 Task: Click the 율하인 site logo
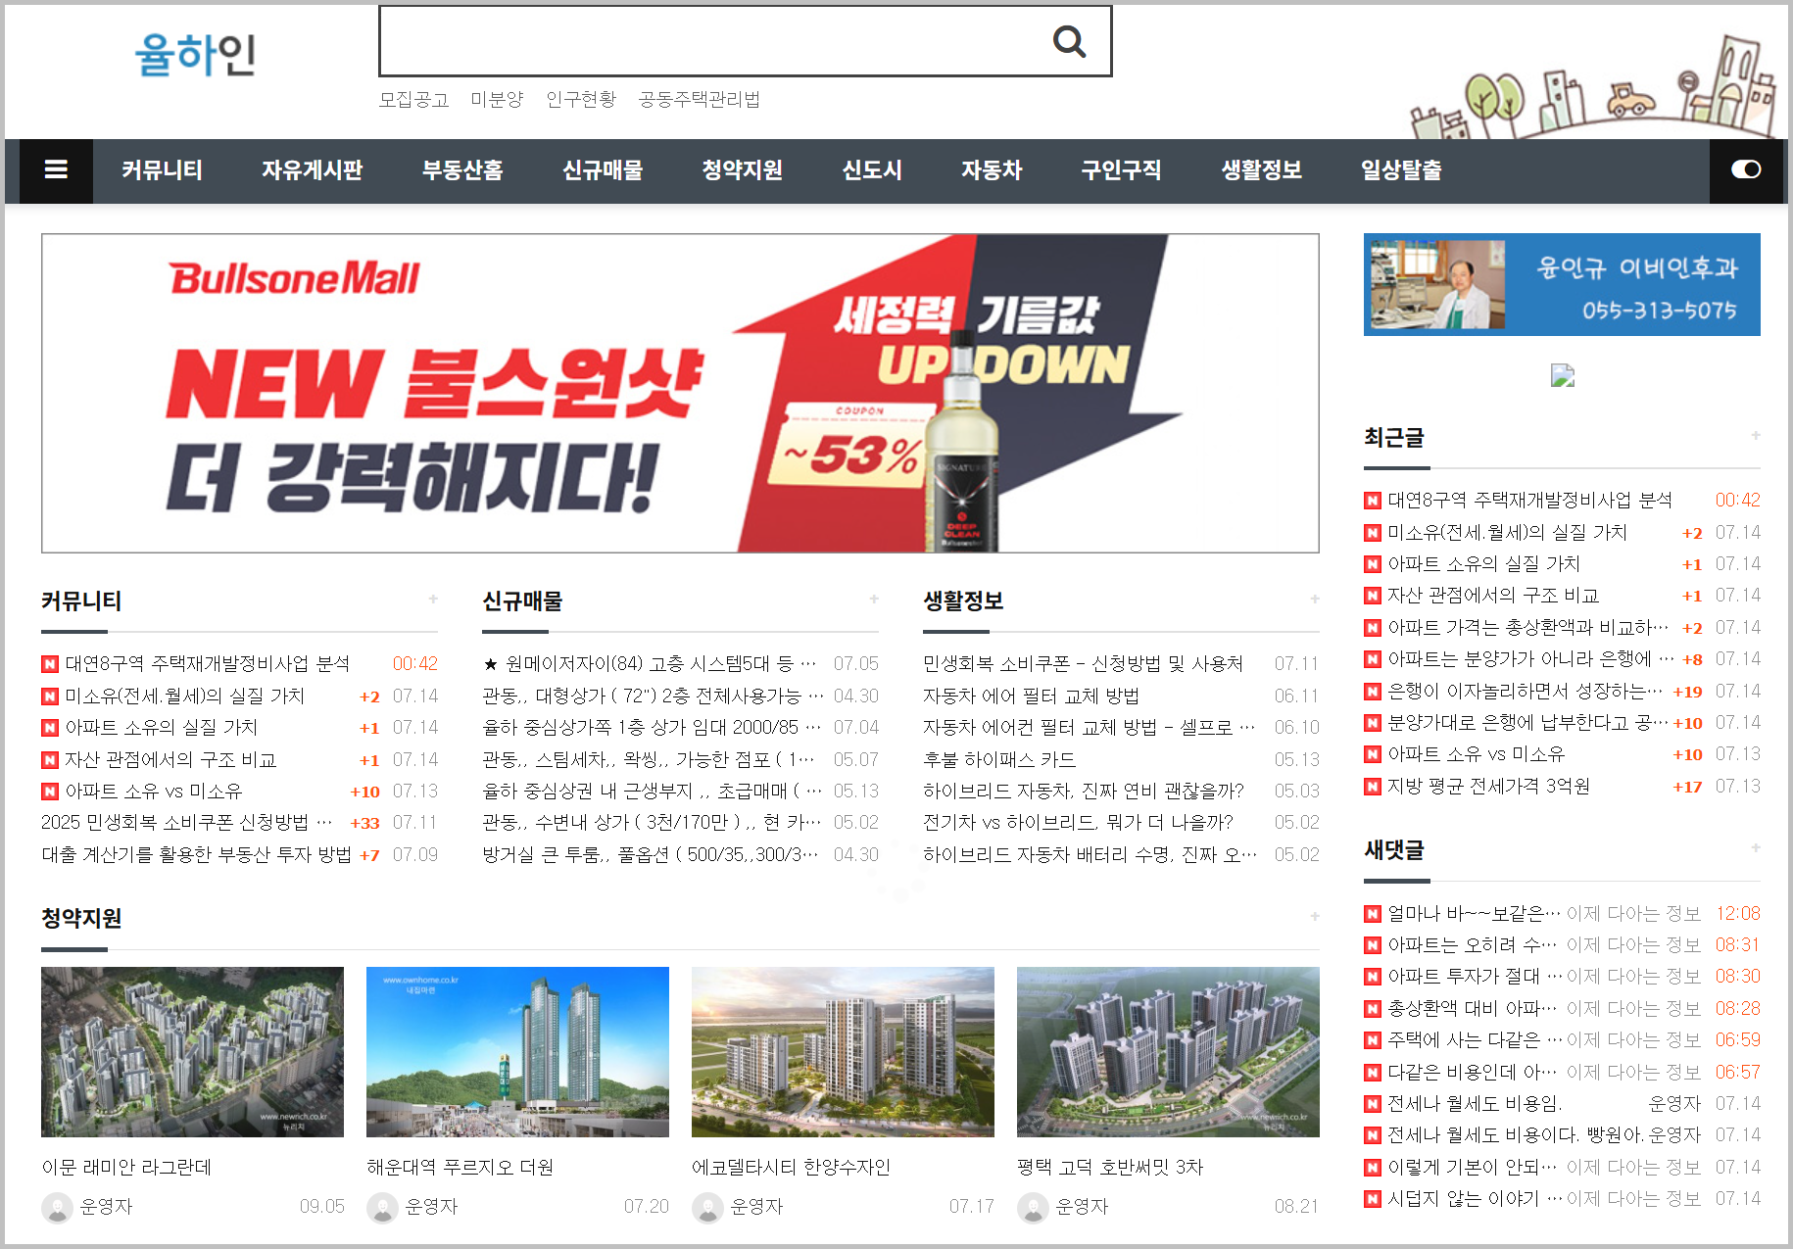coord(195,55)
